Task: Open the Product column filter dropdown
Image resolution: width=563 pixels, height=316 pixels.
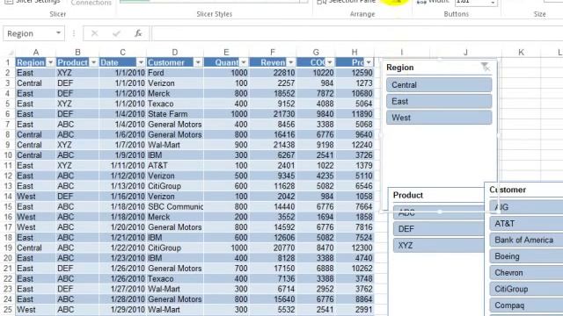Action: pyautogui.click(x=93, y=62)
